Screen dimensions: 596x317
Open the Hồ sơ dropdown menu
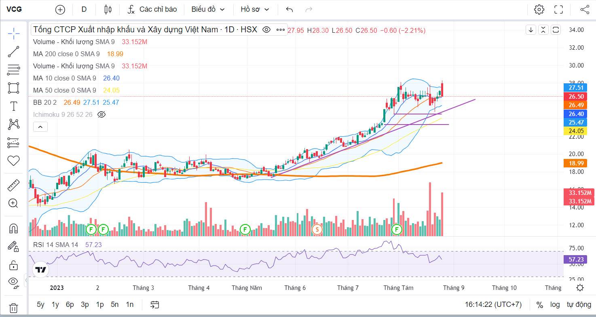tap(255, 9)
